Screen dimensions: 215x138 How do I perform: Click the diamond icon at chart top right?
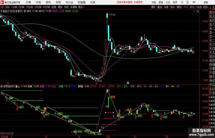pos(194,11)
